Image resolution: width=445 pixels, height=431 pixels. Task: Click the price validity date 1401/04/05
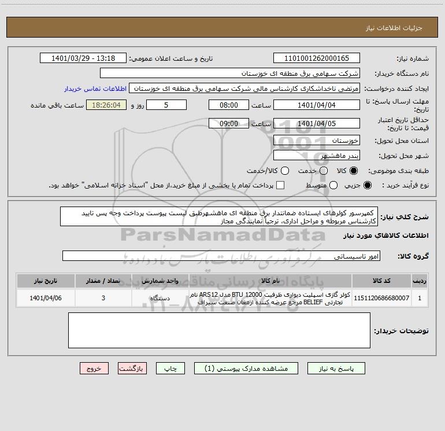[317, 123]
